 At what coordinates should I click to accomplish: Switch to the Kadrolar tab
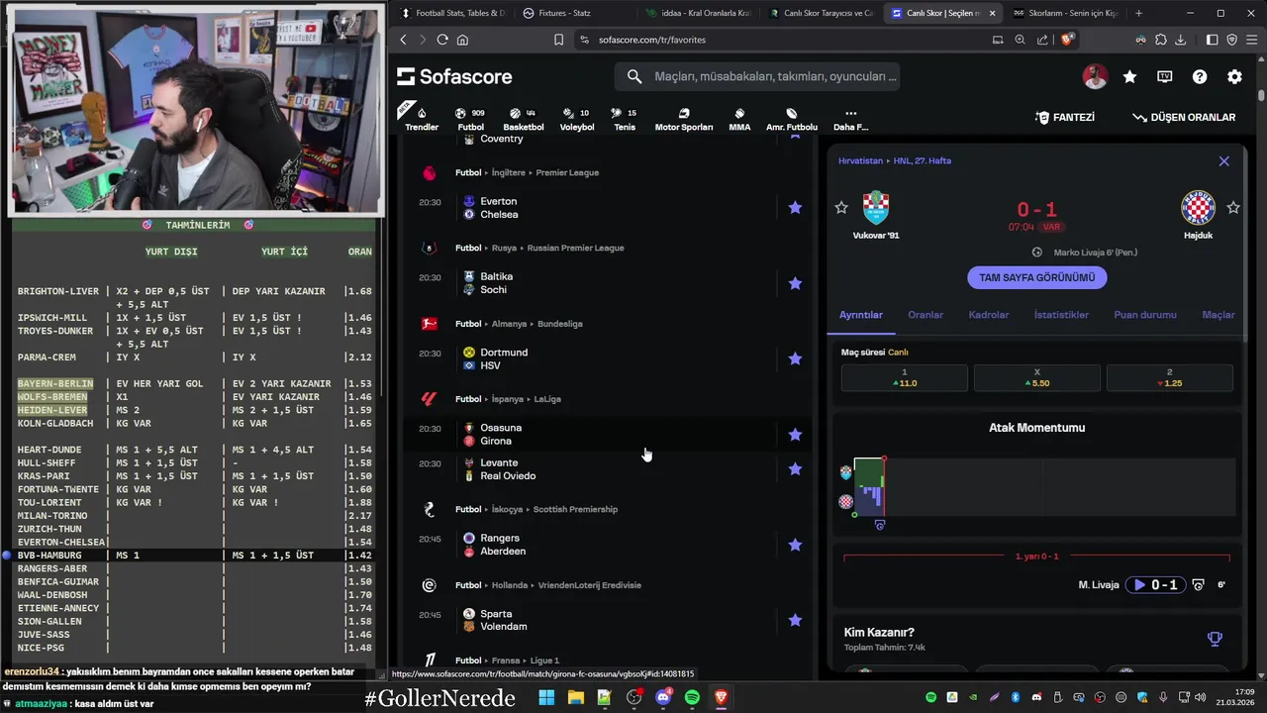[x=989, y=315]
